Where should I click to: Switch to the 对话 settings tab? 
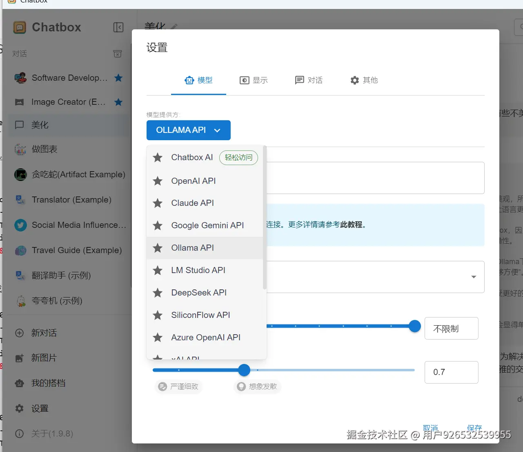coord(309,80)
